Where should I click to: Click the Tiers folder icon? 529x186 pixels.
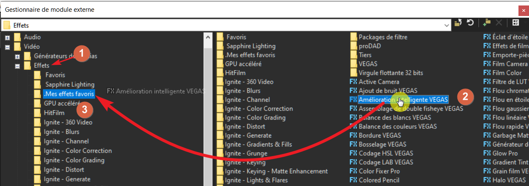click(353, 55)
